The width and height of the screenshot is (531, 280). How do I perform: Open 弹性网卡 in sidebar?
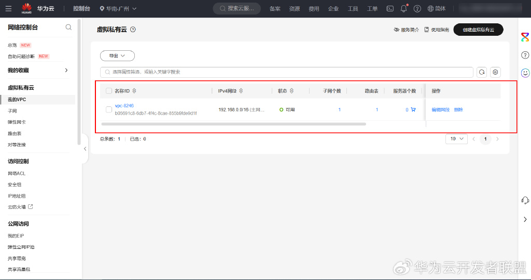(x=17, y=122)
